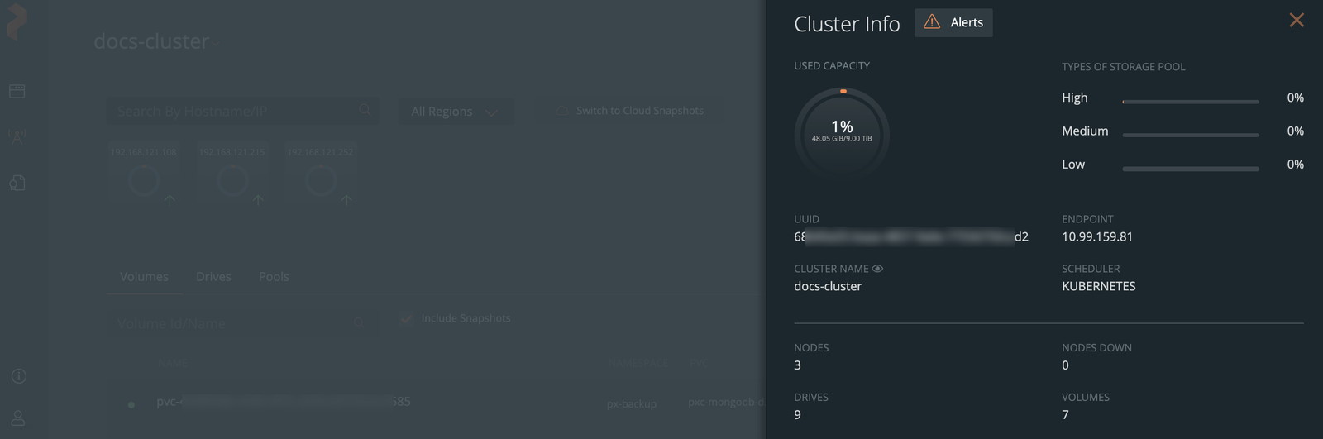Close the Cluster Info panel
This screenshot has height=439, width=1323.
1296,20
